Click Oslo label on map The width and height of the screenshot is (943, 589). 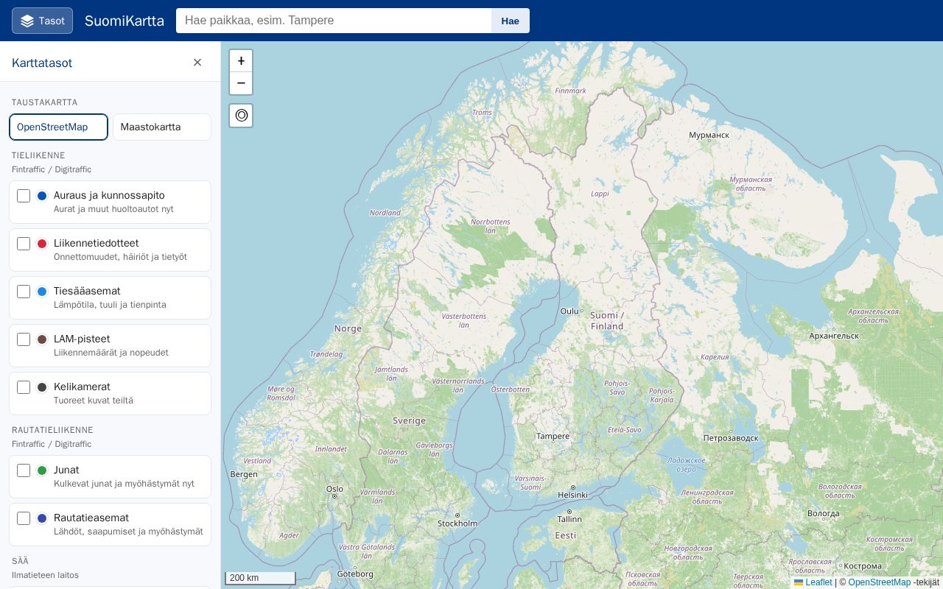(334, 488)
